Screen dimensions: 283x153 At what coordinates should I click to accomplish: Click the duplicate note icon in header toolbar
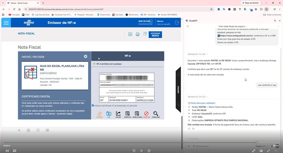click(x=145, y=34)
